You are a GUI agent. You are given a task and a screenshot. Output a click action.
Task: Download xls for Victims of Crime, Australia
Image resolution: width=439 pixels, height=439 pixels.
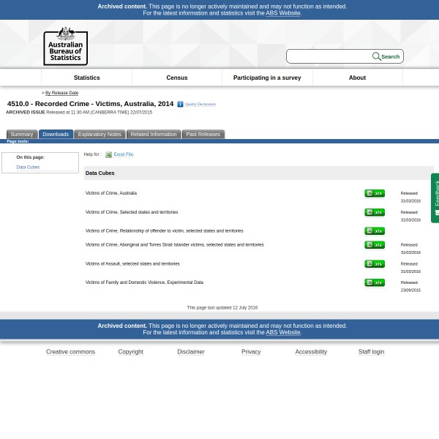click(x=374, y=194)
